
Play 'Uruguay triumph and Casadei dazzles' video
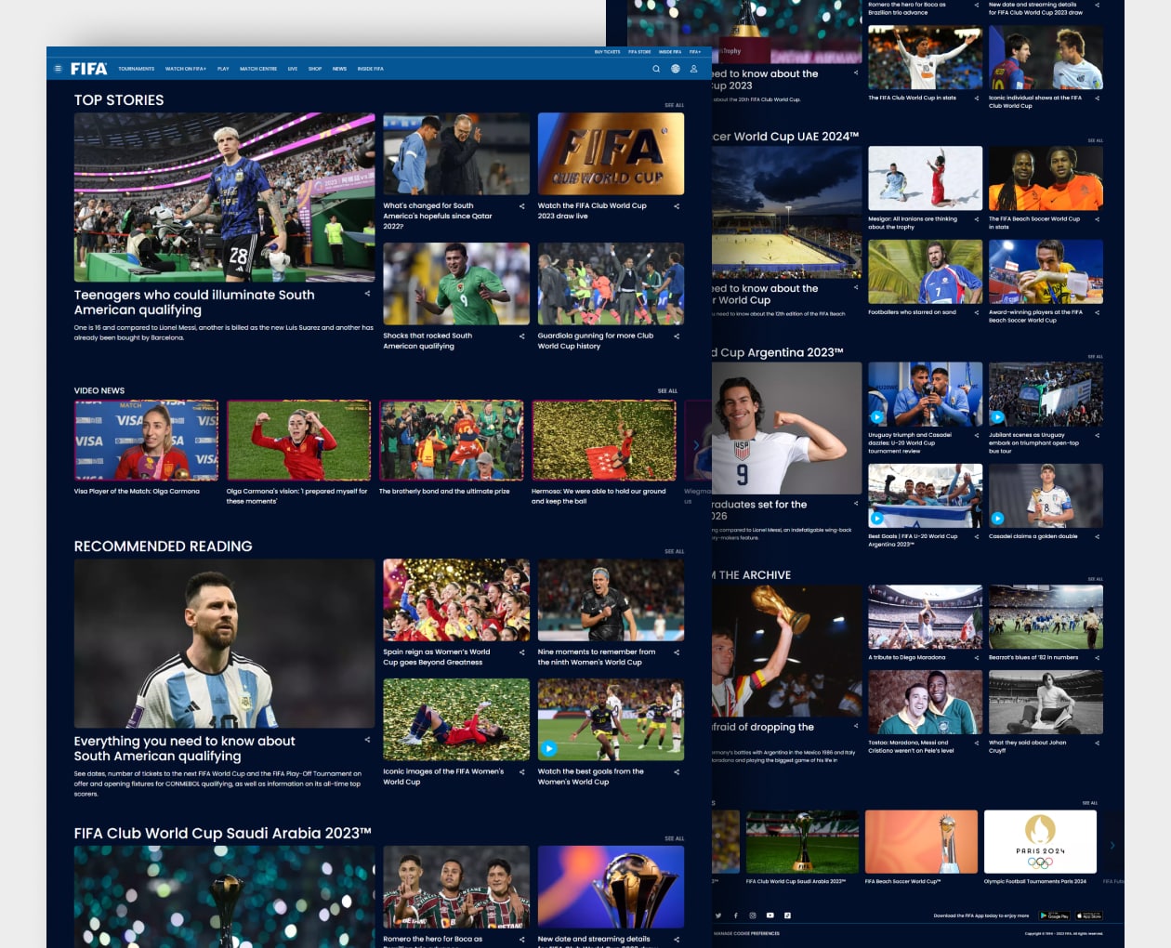click(x=876, y=417)
